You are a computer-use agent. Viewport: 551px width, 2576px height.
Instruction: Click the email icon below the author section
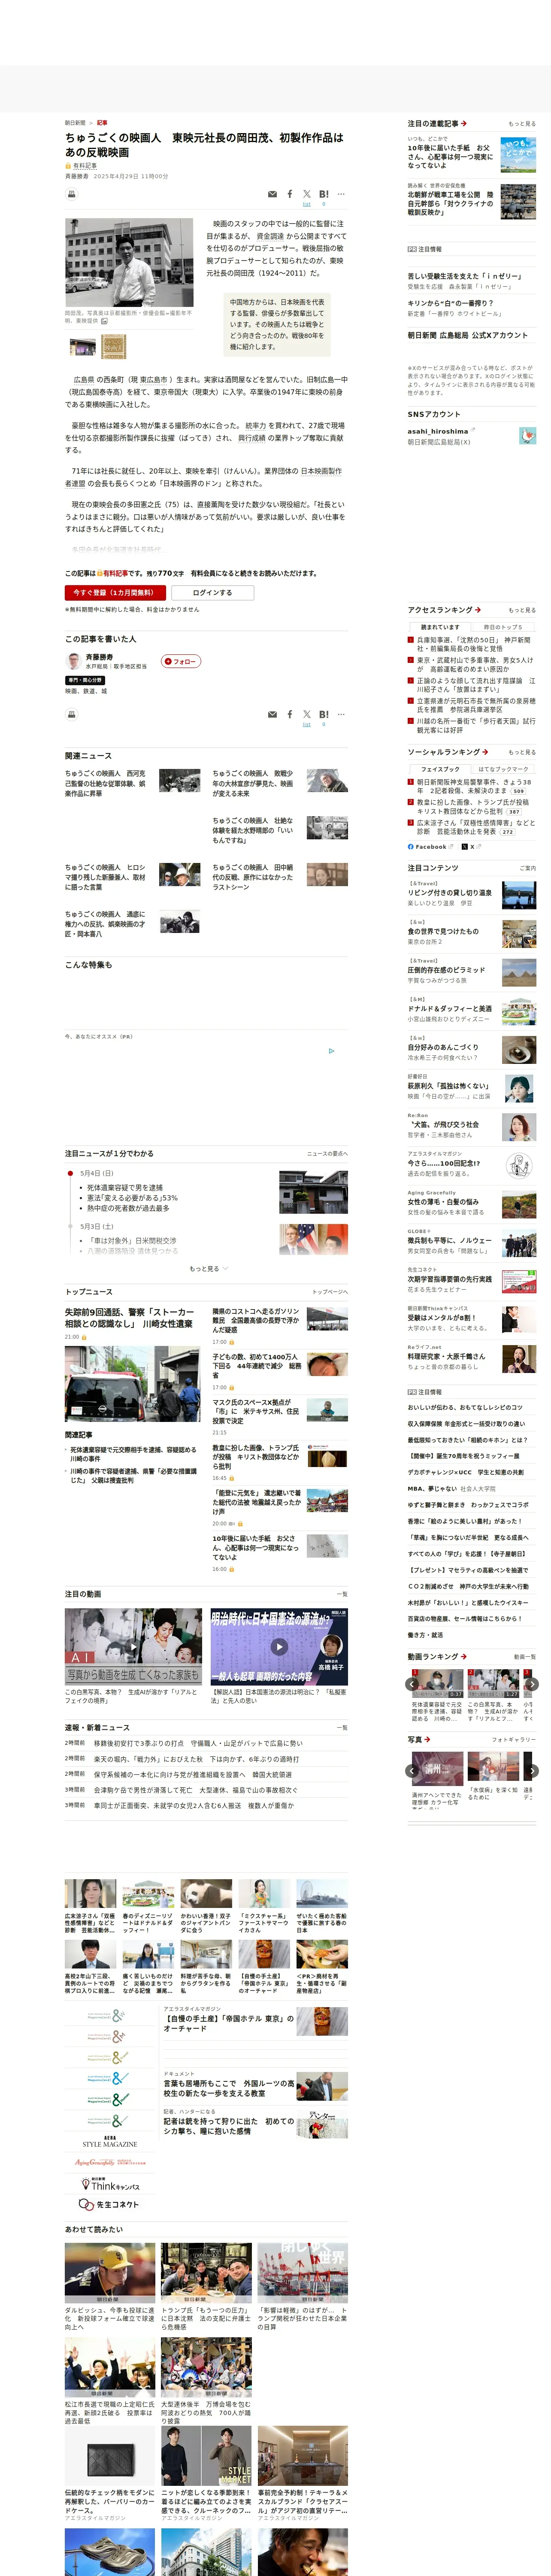pos(272,714)
